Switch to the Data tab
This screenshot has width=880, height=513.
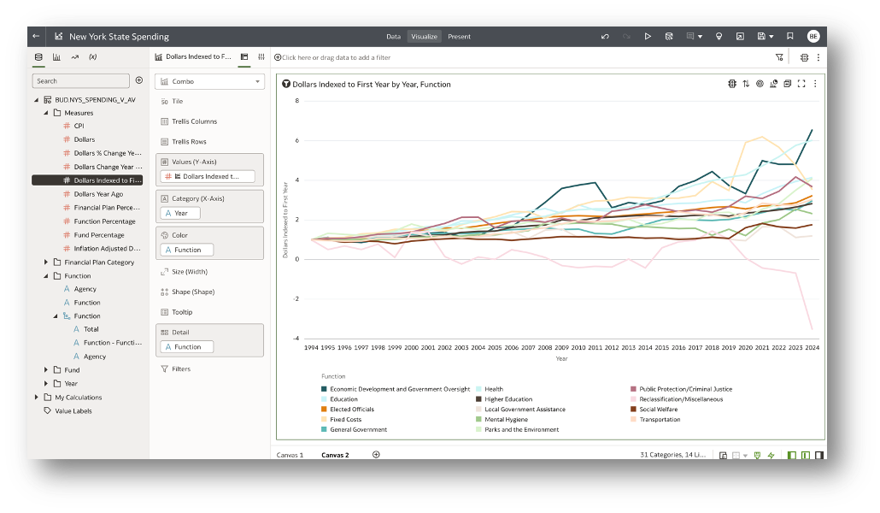coord(393,36)
